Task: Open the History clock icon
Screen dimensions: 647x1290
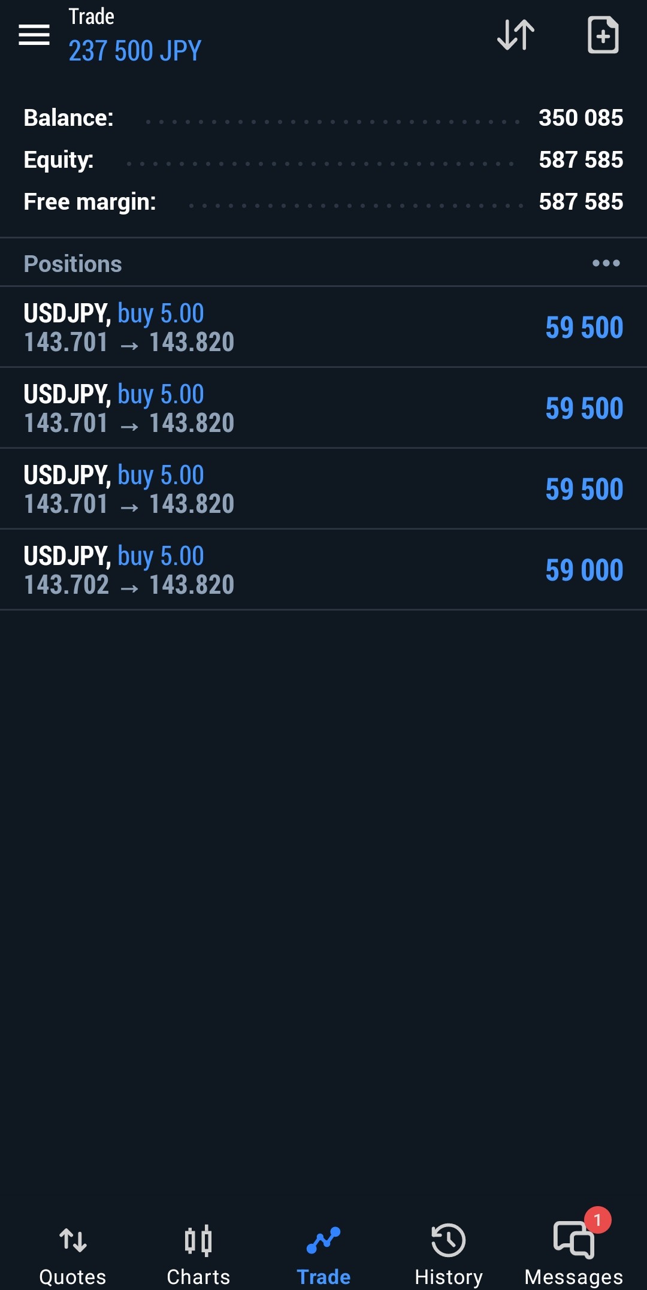Action: (x=448, y=1240)
